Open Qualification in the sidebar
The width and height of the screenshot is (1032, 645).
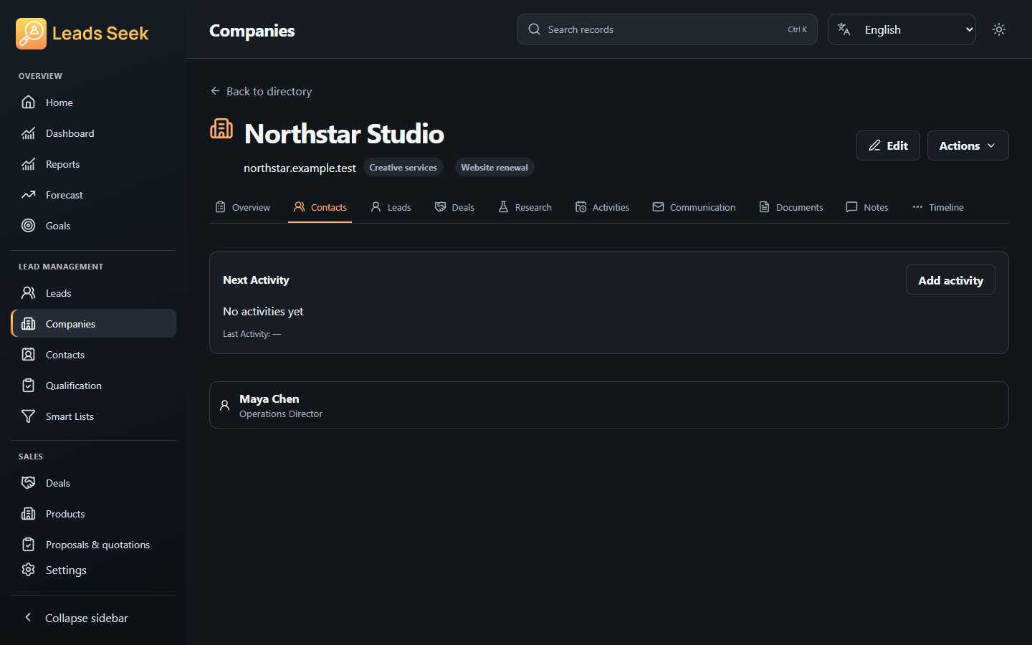[x=93, y=386]
